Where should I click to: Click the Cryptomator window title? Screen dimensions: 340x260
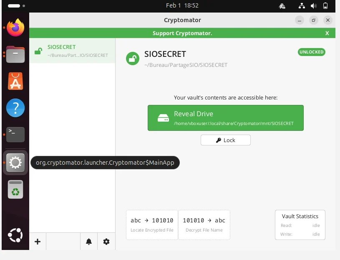coord(182,20)
